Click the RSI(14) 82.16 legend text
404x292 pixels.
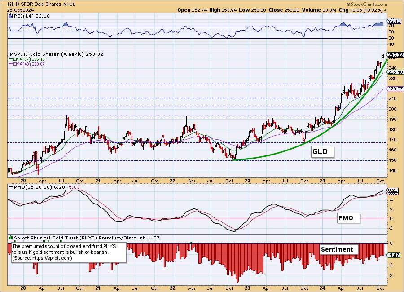coord(31,16)
